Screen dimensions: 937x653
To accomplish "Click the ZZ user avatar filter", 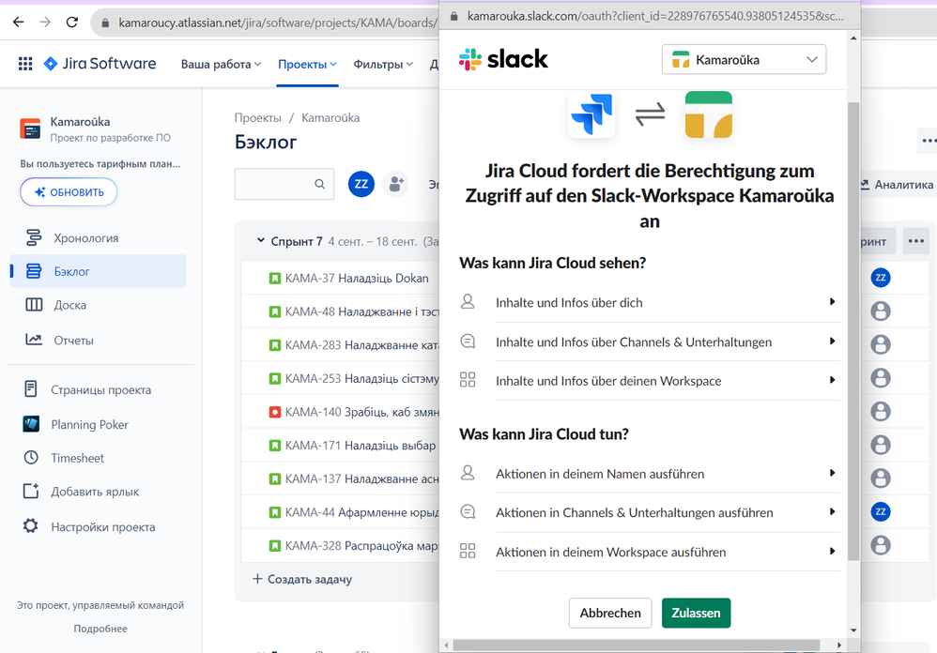I will (x=361, y=184).
